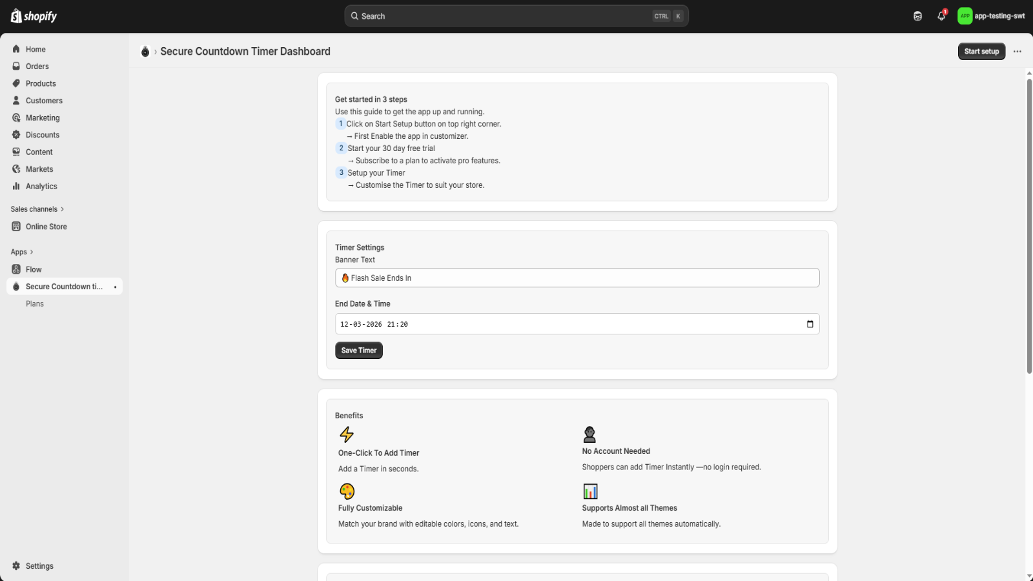1033x581 pixels.
Task: Switch to the Plans page under the timer app
Action: (34, 303)
